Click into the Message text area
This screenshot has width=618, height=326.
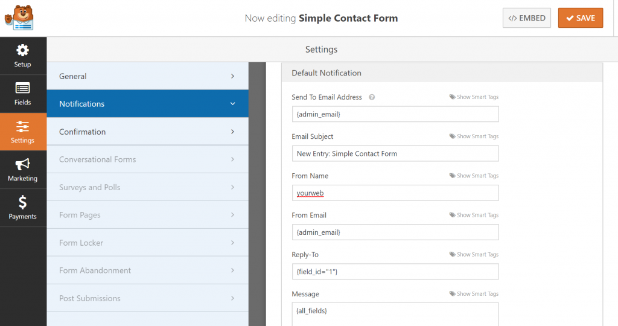tap(395, 313)
